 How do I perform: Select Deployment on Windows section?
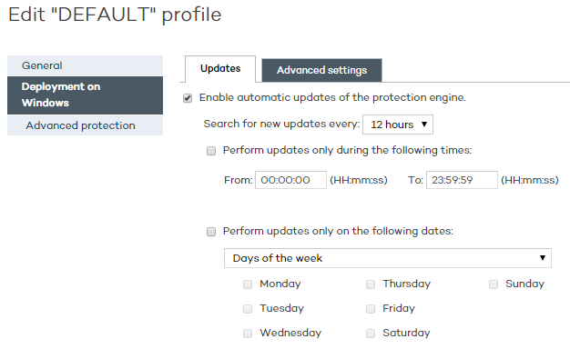[85, 95]
